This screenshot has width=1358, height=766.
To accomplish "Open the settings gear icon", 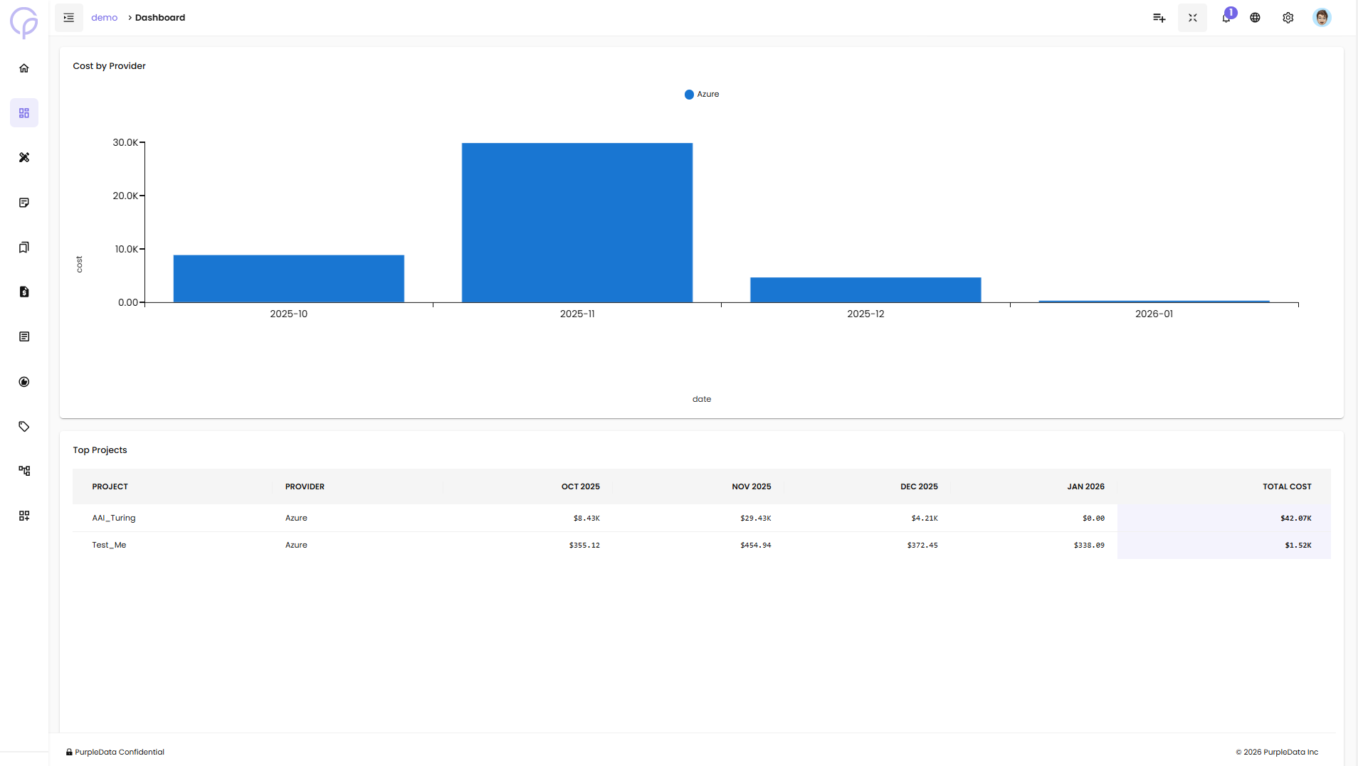I will click(x=1288, y=18).
